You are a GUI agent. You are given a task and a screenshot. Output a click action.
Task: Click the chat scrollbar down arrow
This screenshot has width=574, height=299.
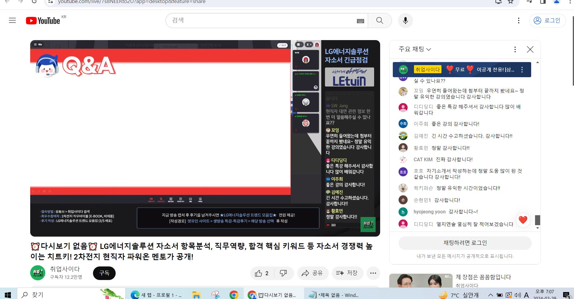point(537,228)
